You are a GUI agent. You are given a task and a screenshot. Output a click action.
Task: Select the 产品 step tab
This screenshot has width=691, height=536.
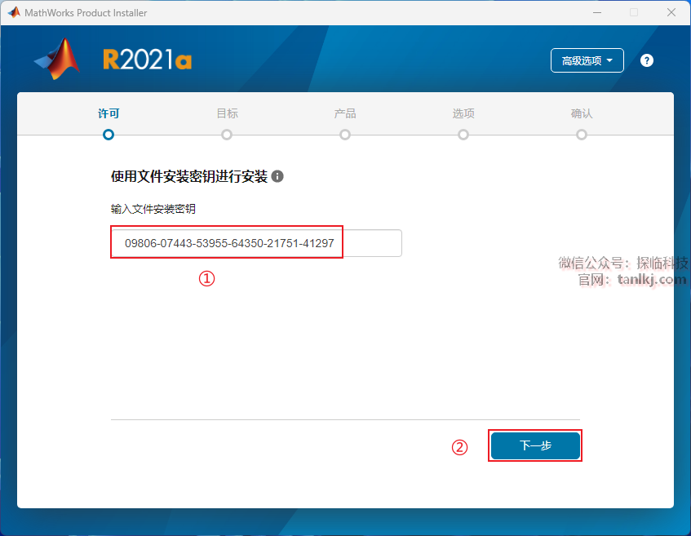pos(345,113)
